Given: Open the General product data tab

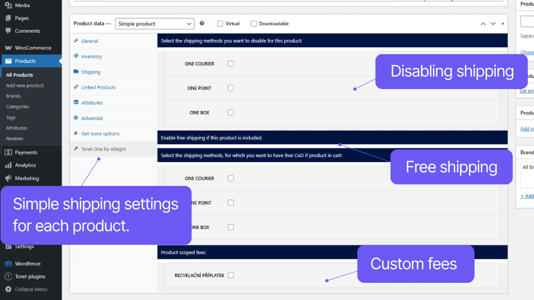Looking at the screenshot, I should 113,41.
